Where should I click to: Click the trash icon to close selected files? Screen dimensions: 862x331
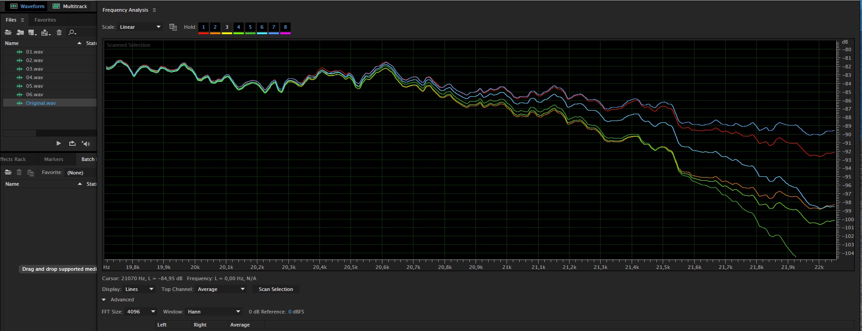coord(59,32)
